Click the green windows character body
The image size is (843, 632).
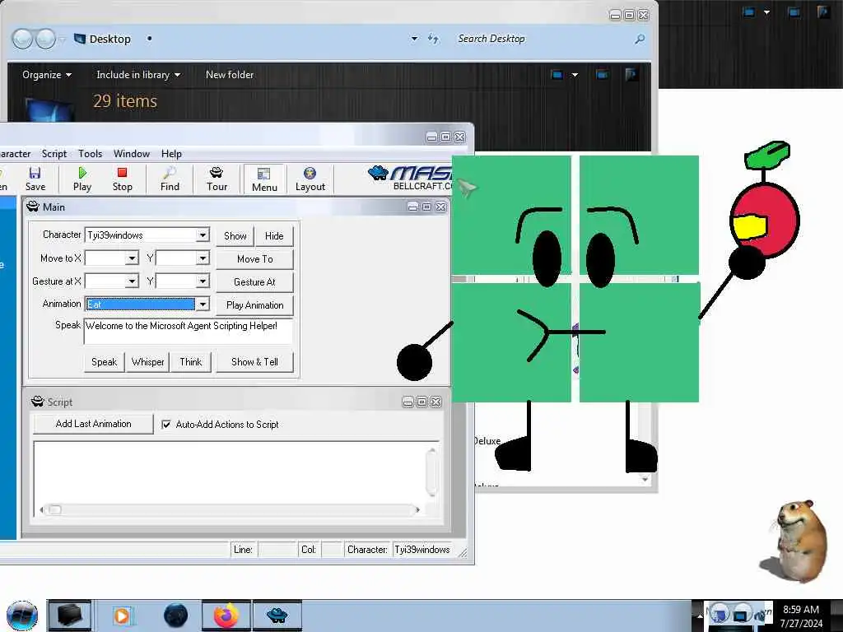point(575,278)
